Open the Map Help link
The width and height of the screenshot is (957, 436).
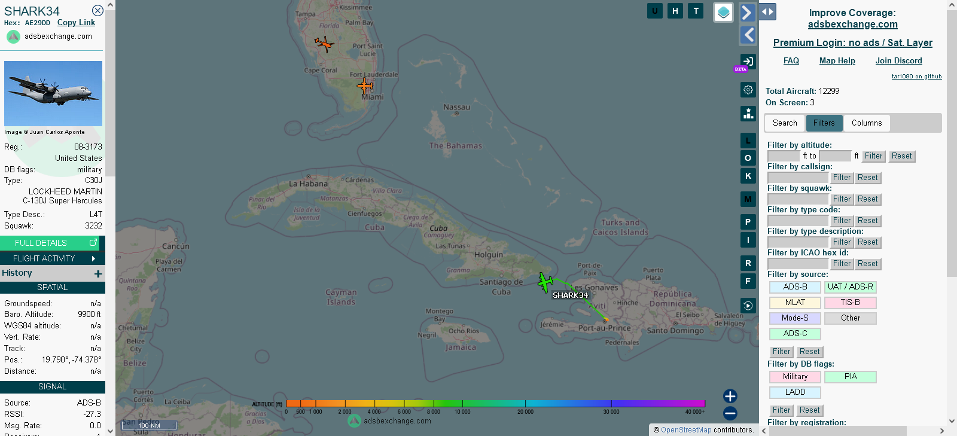[837, 61]
